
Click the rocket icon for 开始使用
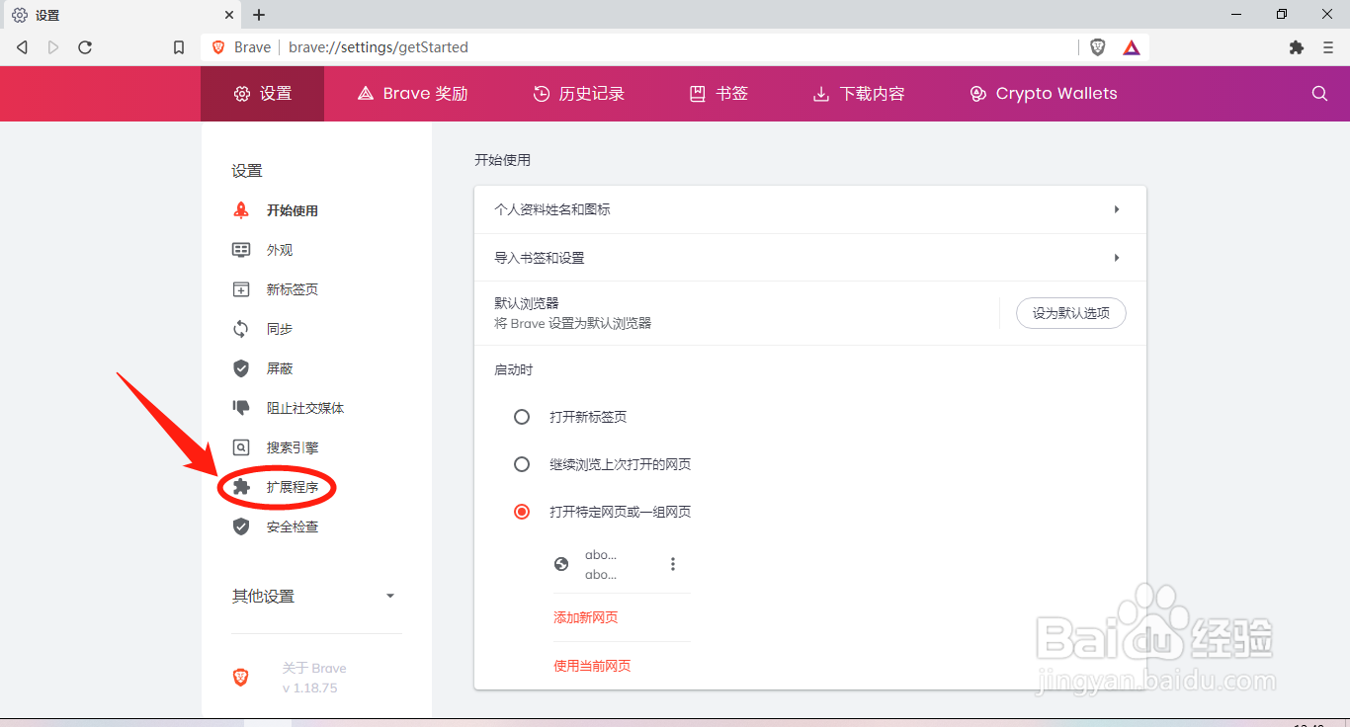(241, 210)
